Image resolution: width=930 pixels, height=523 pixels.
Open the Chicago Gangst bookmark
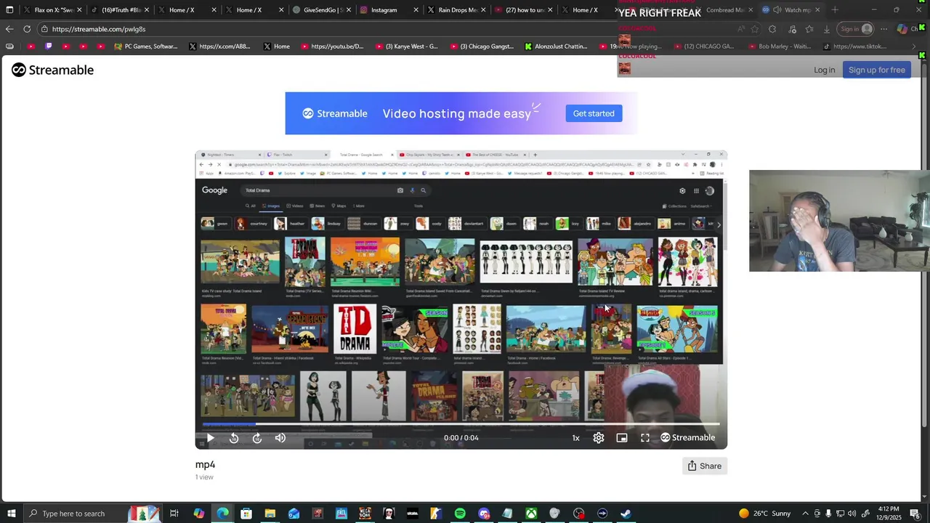tap(481, 46)
